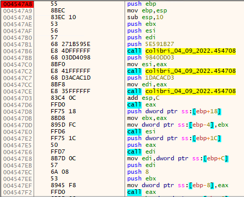Screen dimensions: 244x197
Task: Select mov dword ptr ss:[ebp-4],ebx
Action: 178,125
